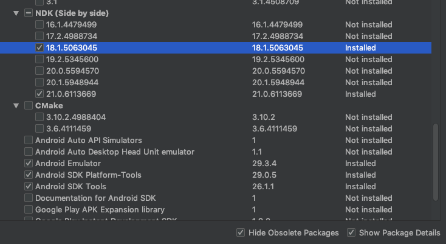The height and width of the screenshot is (244, 446).
Task: Uncheck Android SDK Platform-Tools
Action: point(29,175)
